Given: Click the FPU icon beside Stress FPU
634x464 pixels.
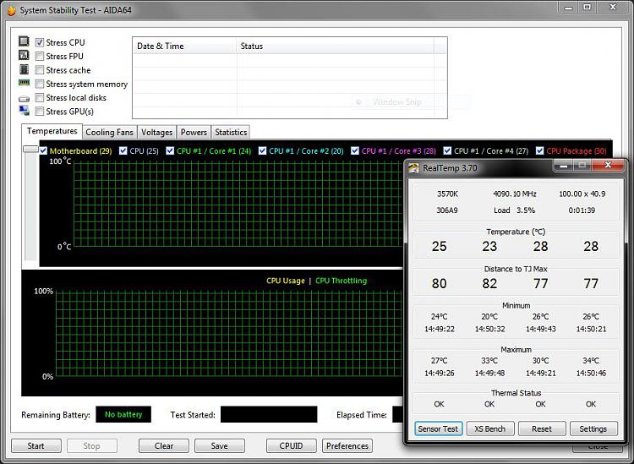Looking at the screenshot, I should 24,56.
